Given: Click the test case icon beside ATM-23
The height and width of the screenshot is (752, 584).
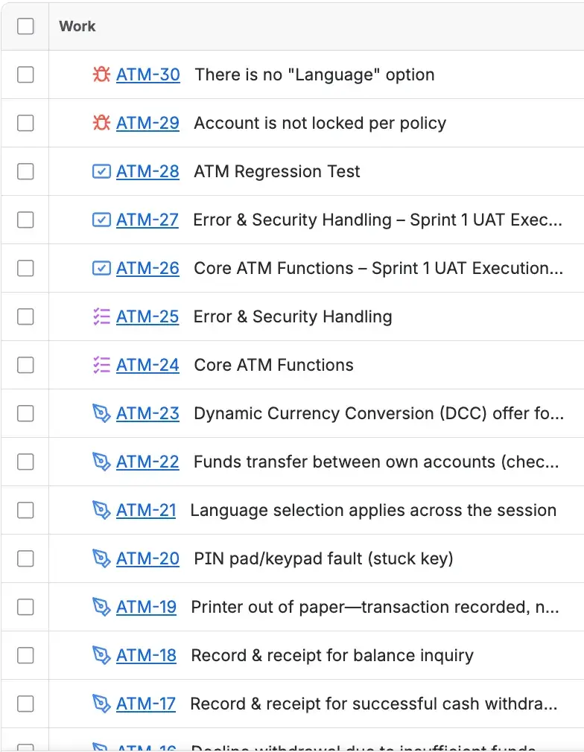Looking at the screenshot, I should [101, 413].
